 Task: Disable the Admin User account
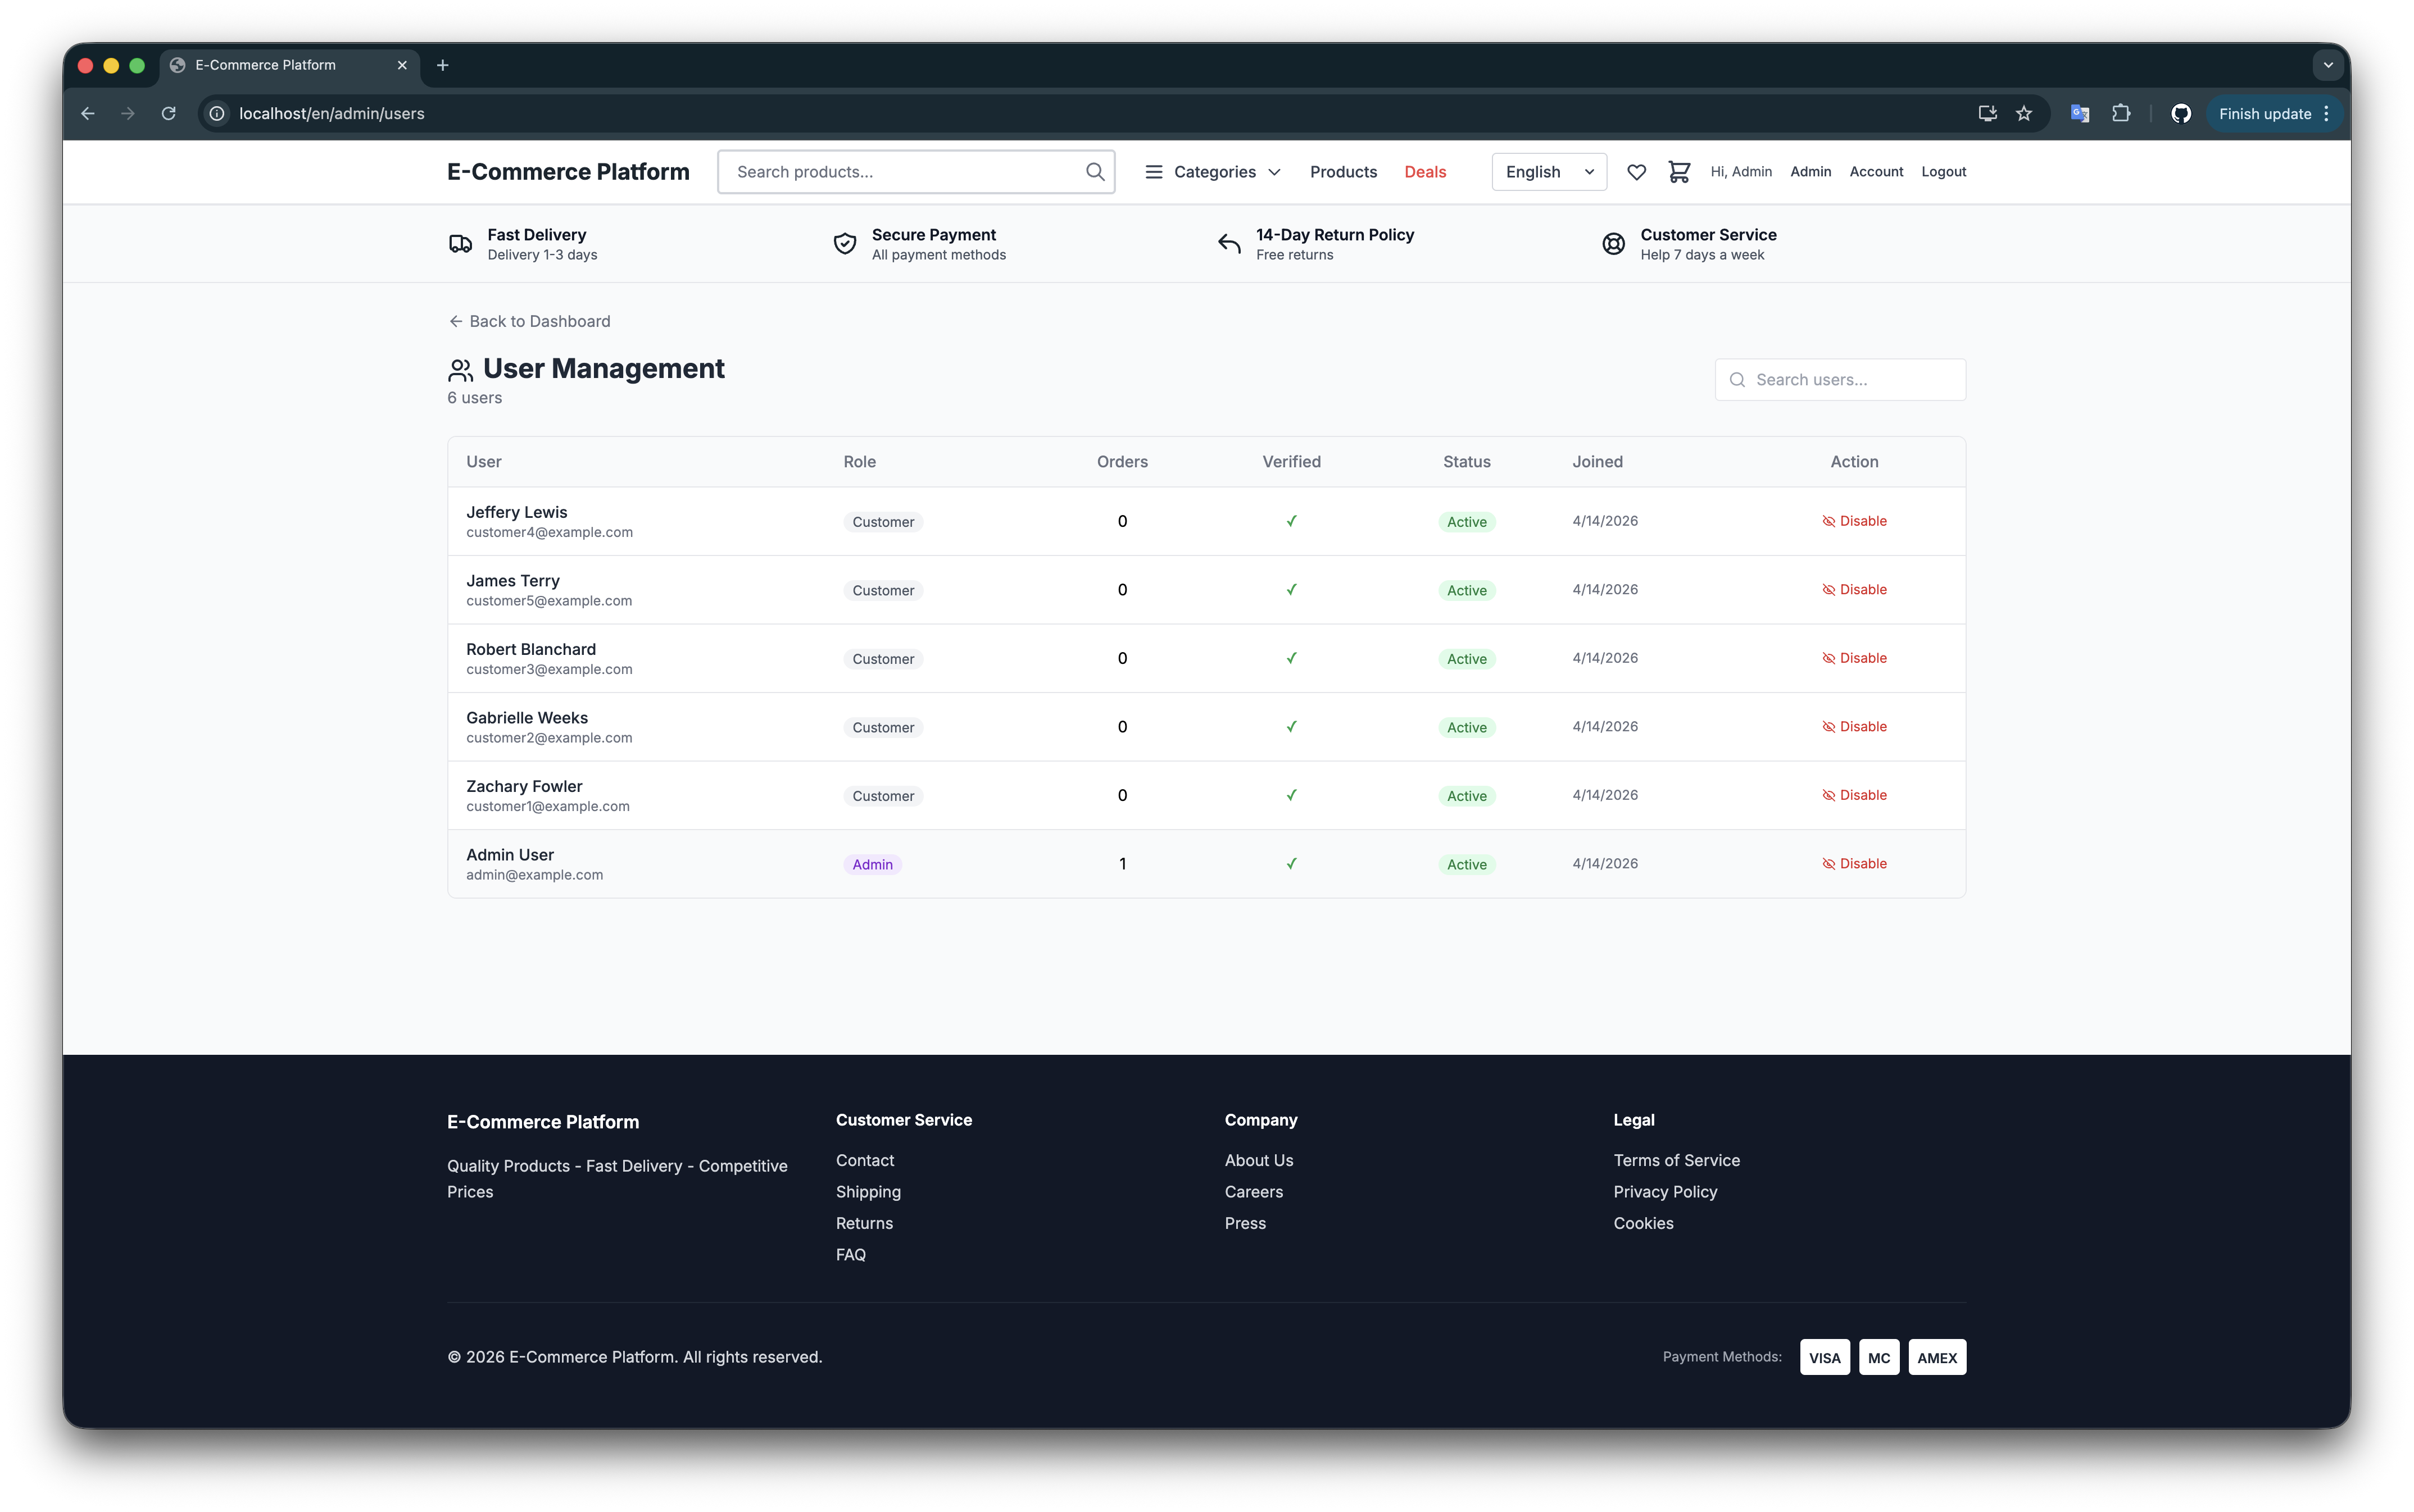(x=1854, y=864)
